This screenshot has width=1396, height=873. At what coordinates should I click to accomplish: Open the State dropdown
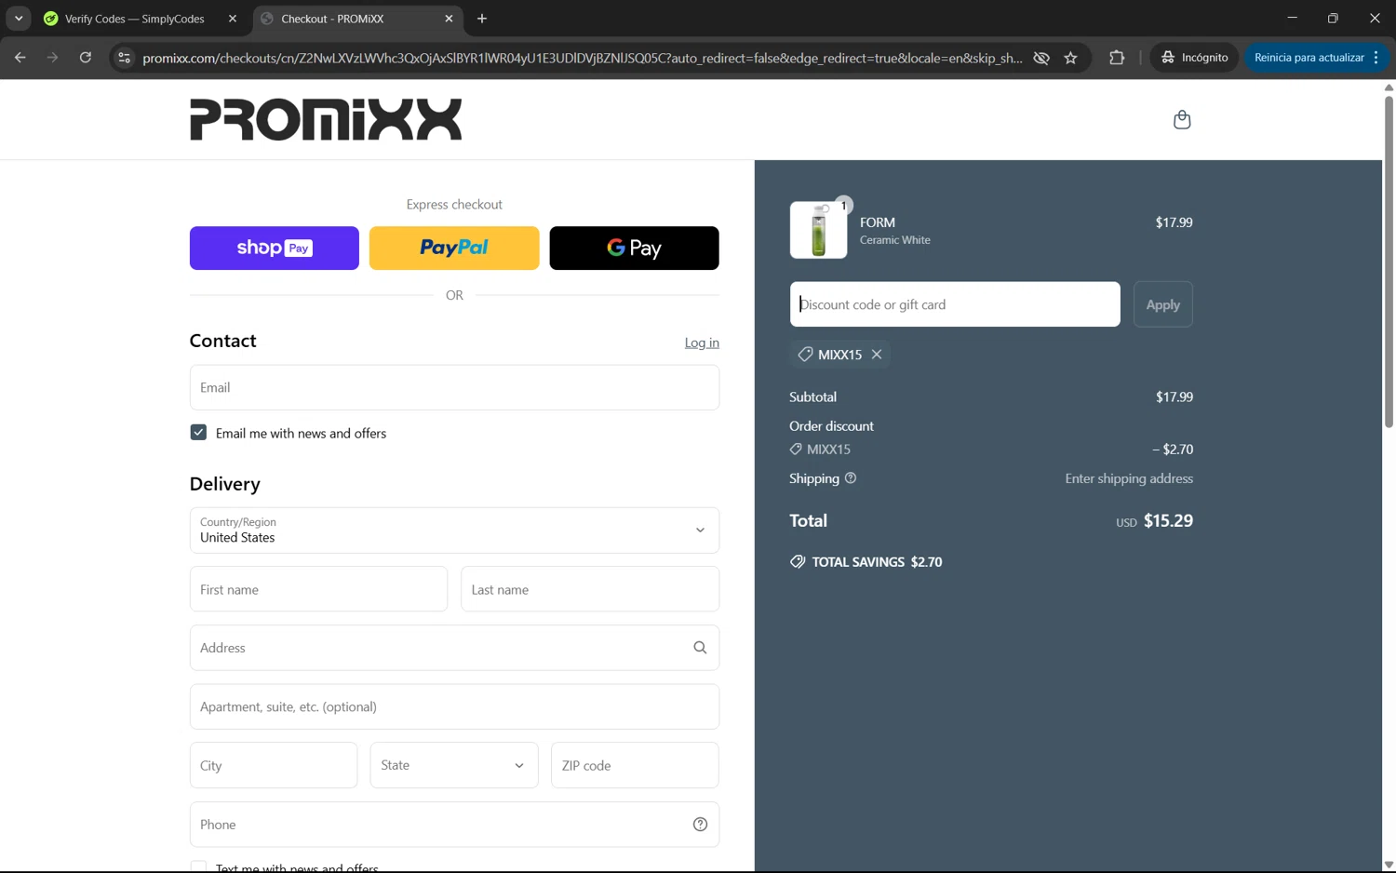tap(454, 765)
